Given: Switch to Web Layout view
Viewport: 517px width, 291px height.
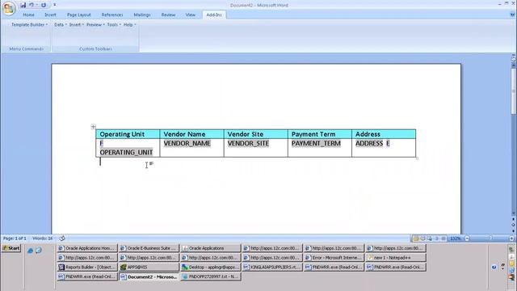Looking at the screenshot, I should [430, 238].
